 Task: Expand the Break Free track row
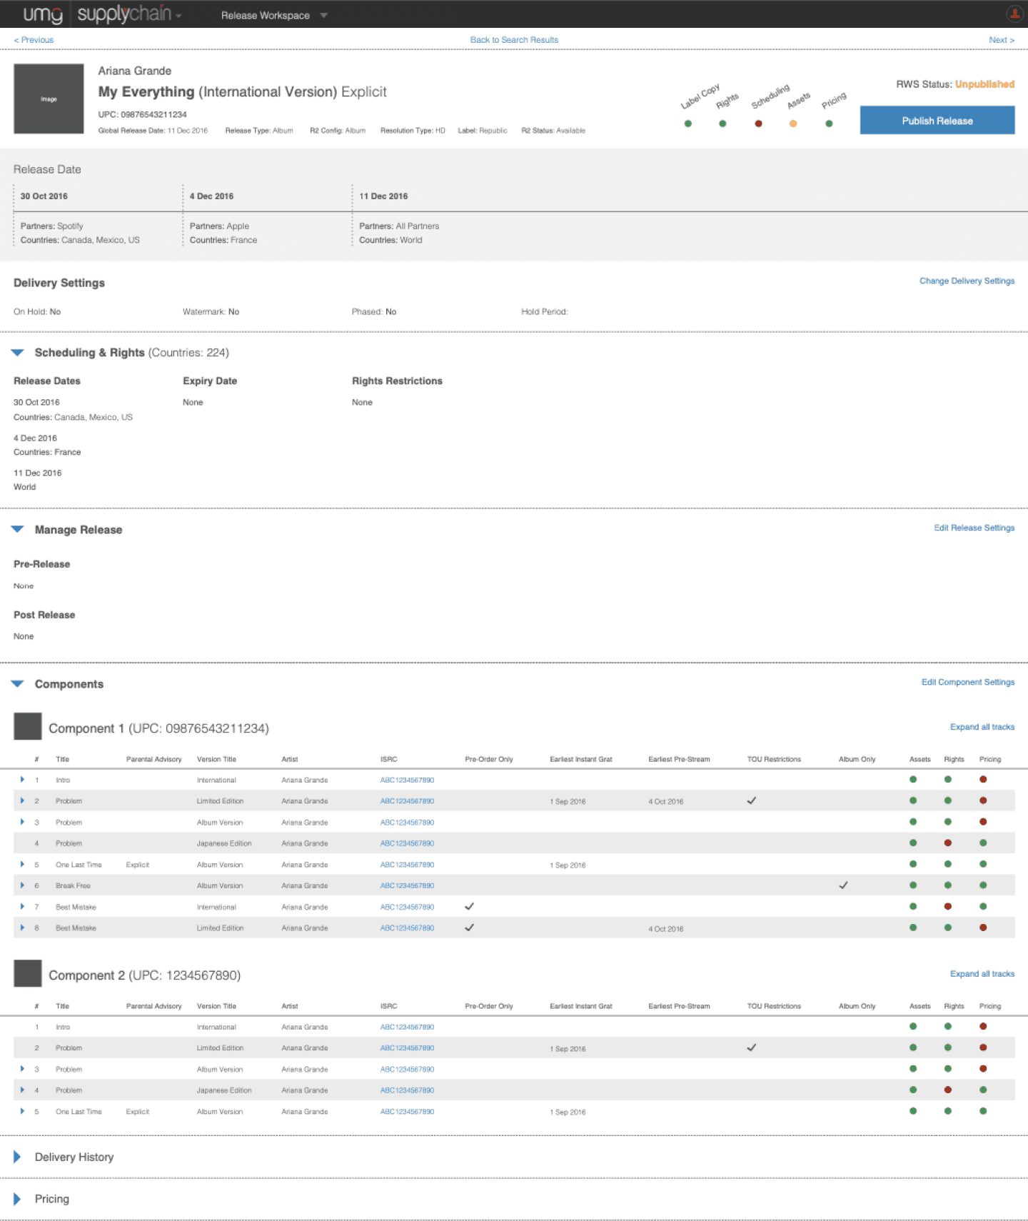(x=22, y=885)
